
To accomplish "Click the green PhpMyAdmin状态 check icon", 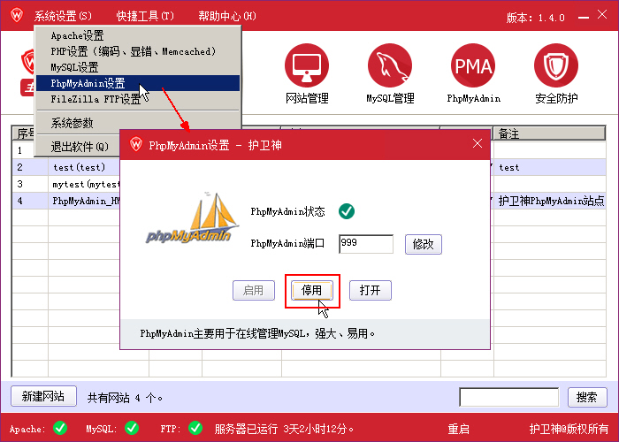I will point(347,211).
